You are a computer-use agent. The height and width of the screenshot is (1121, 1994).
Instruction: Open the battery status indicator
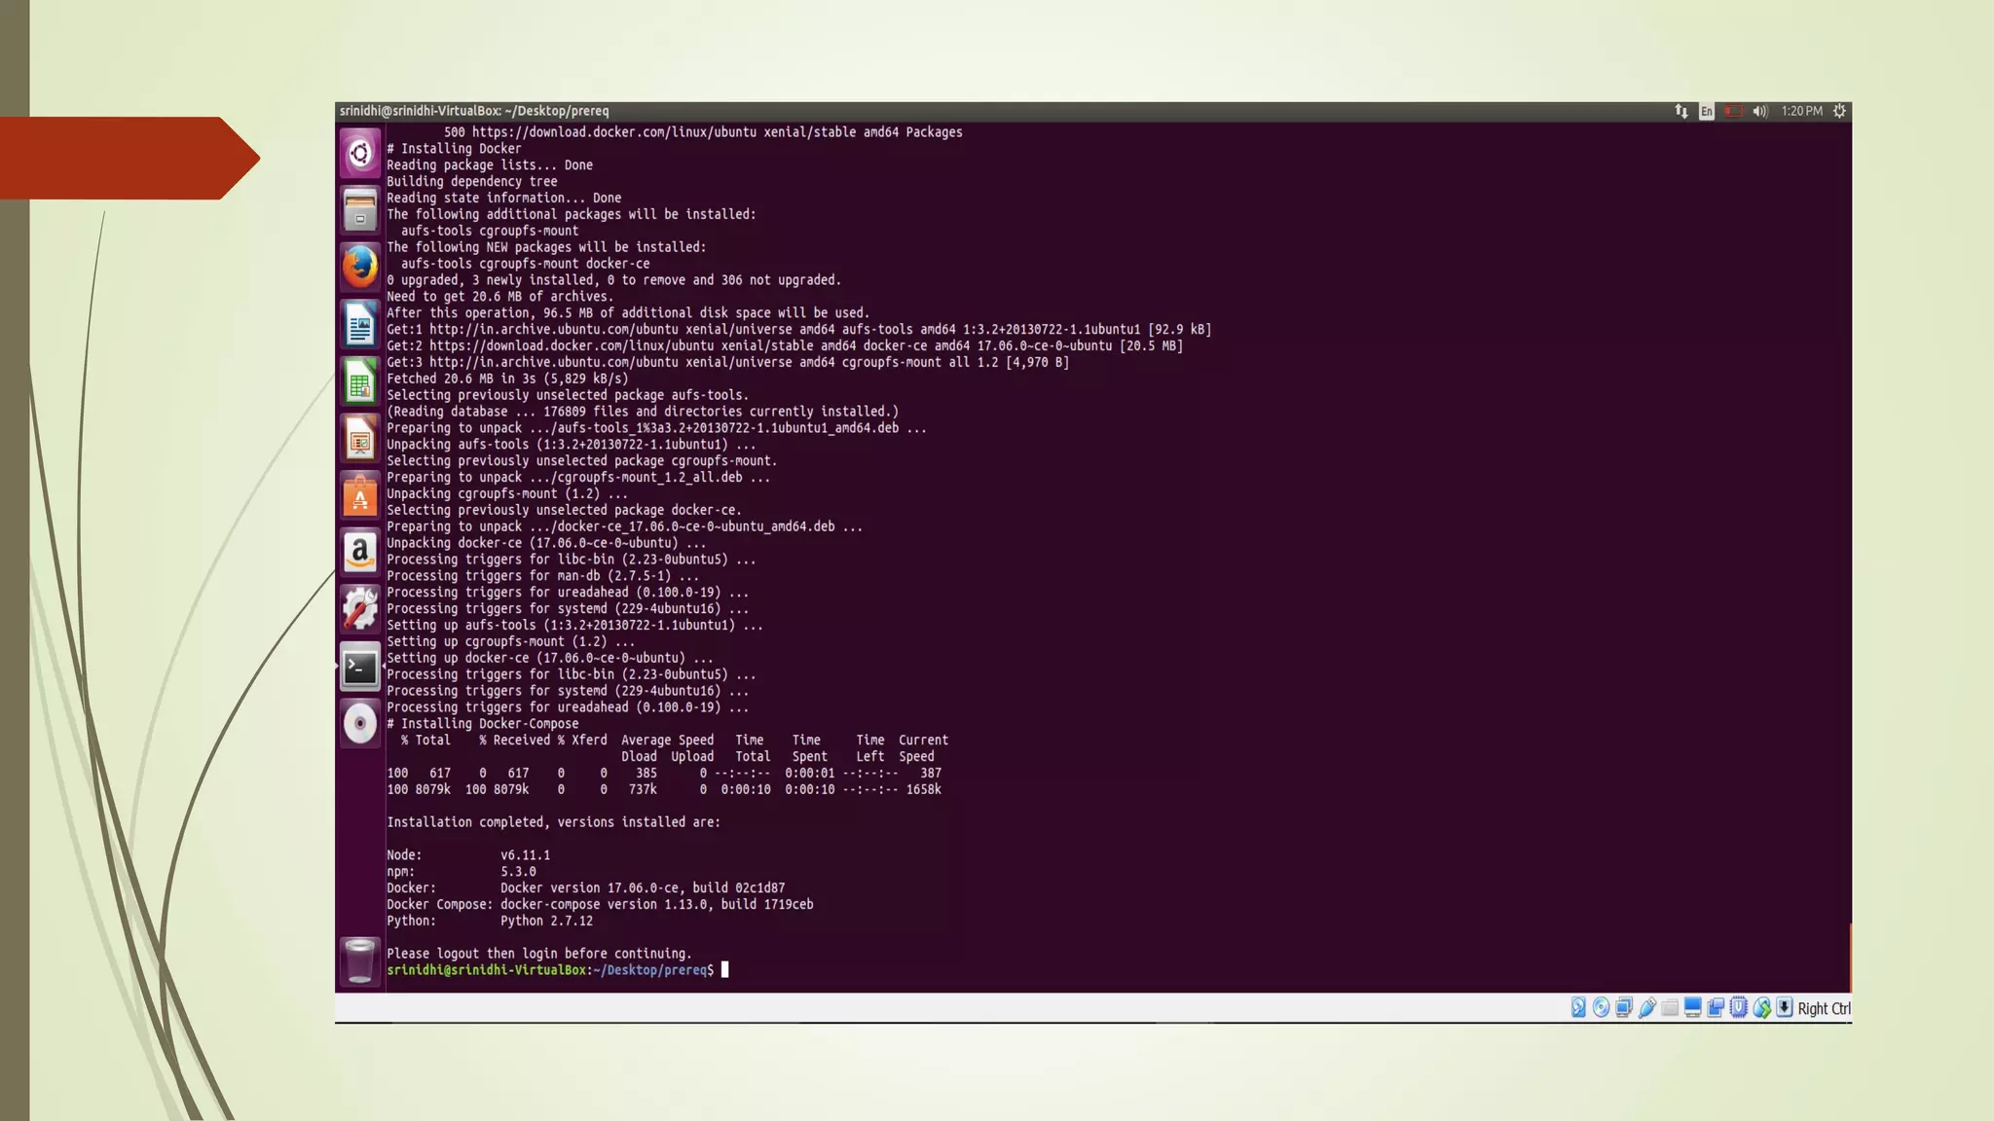pos(1733,112)
